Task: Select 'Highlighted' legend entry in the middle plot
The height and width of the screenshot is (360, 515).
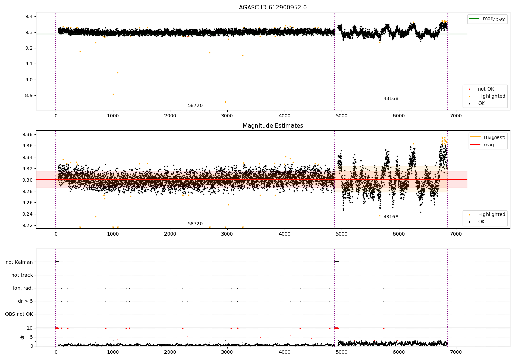Action: coord(492,215)
